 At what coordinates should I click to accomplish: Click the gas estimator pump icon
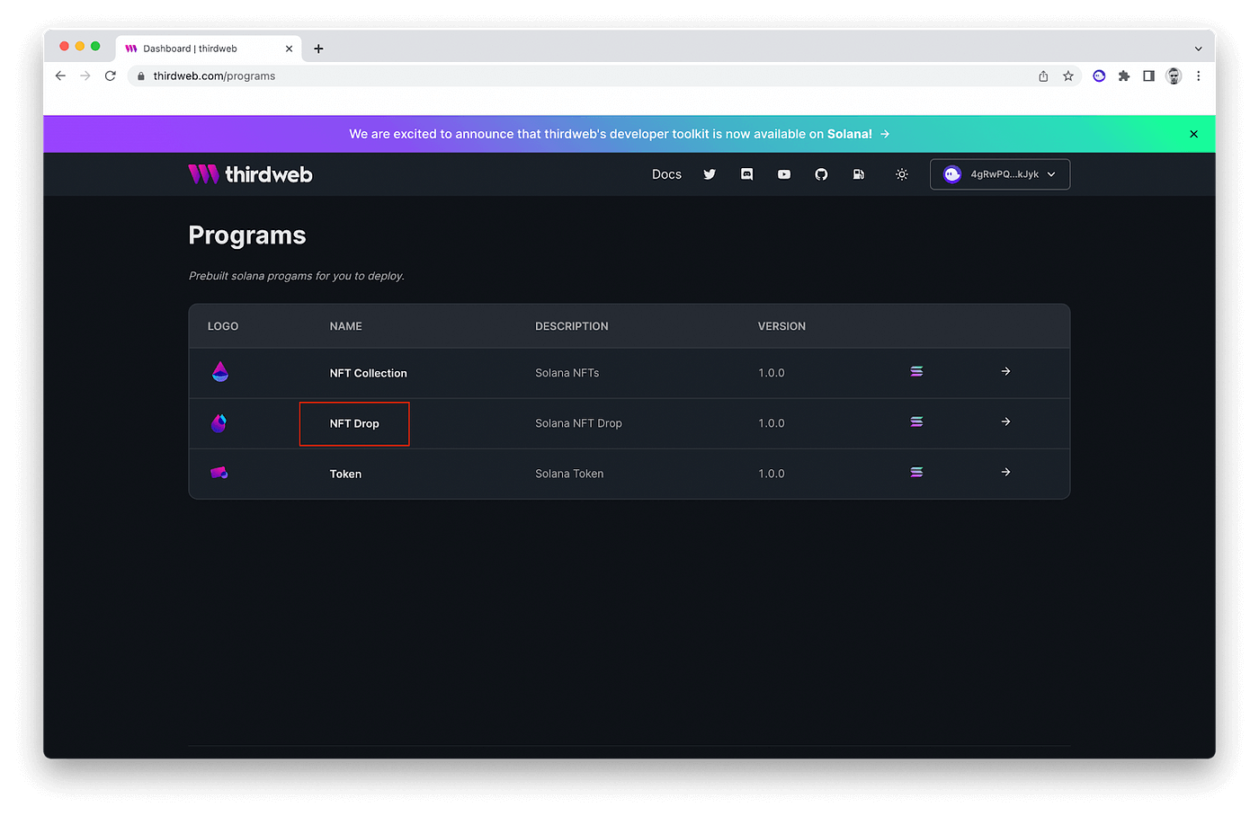pos(859,174)
